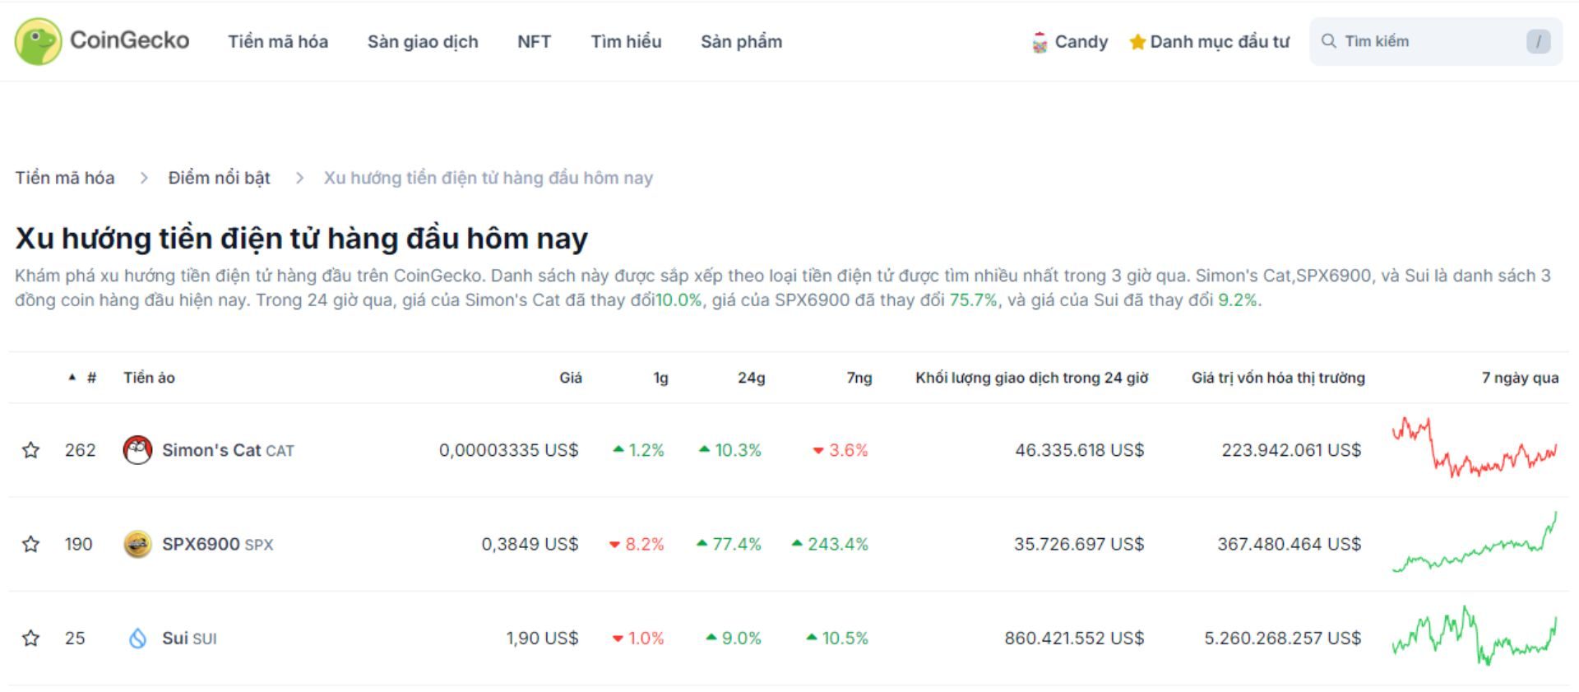Viewport: 1579px width, 692px height.
Task: Click the slash shortcut key badge
Action: pos(1538,41)
